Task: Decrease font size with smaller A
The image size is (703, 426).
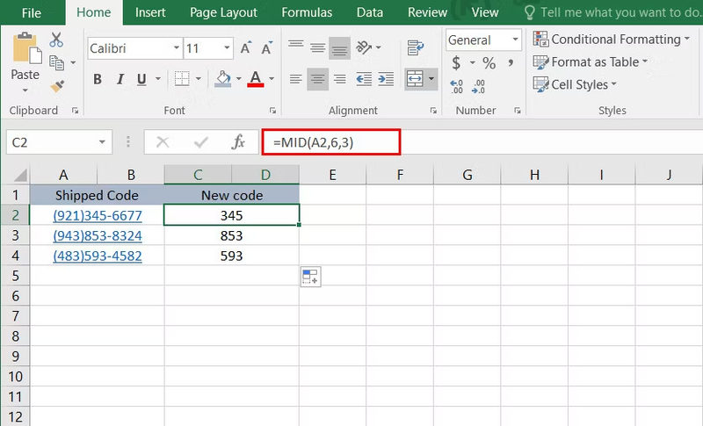Action: coord(267,47)
